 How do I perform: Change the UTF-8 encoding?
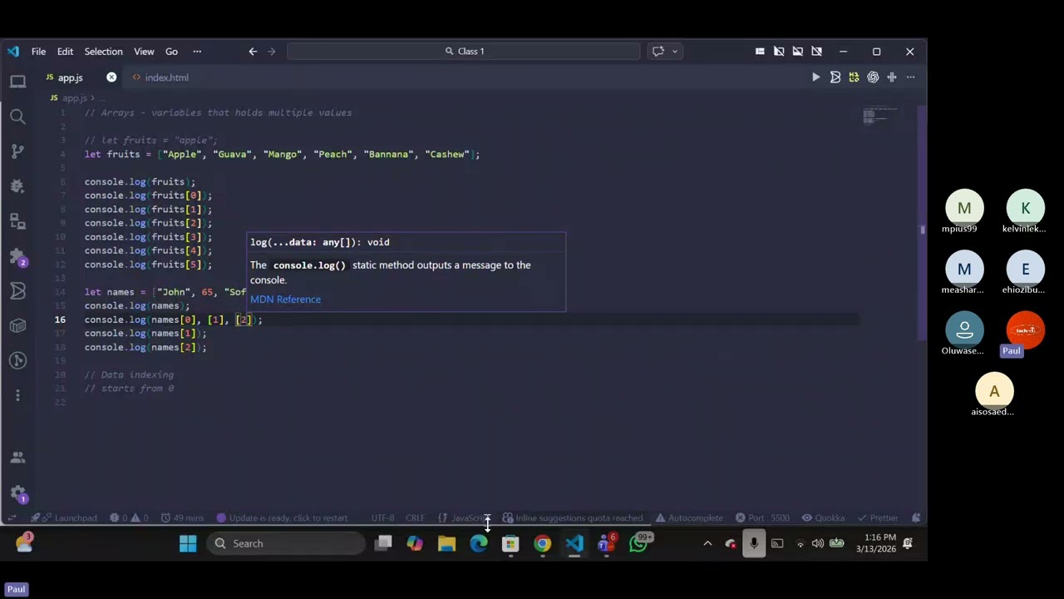click(x=382, y=518)
